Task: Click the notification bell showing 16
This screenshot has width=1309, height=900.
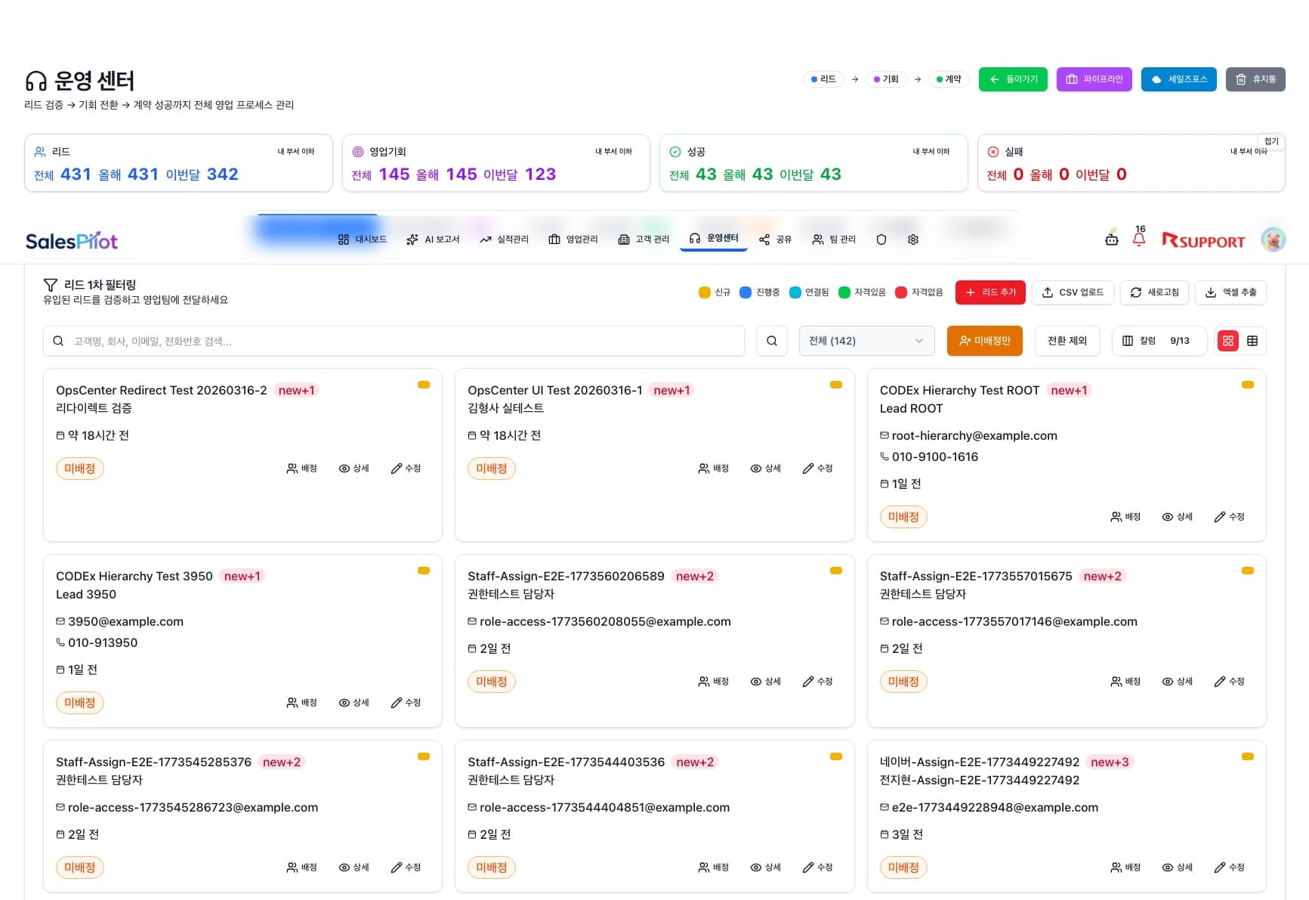Action: 1139,238
